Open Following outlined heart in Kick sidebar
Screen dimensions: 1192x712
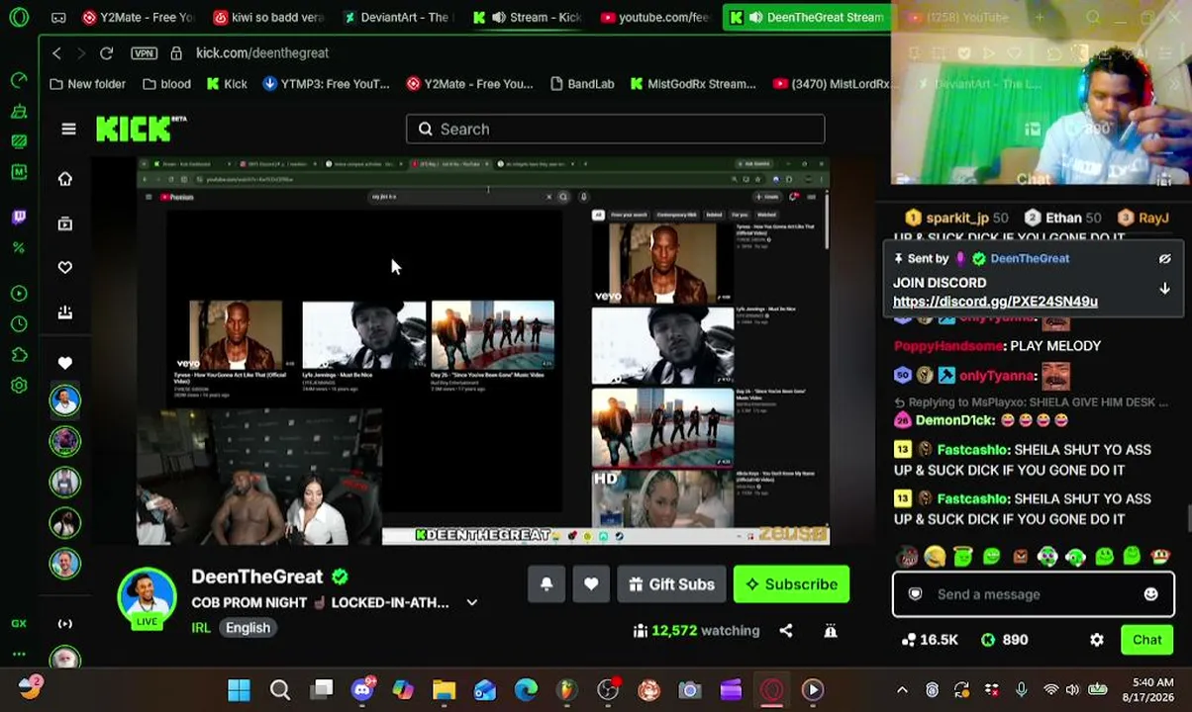pyautogui.click(x=65, y=267)
